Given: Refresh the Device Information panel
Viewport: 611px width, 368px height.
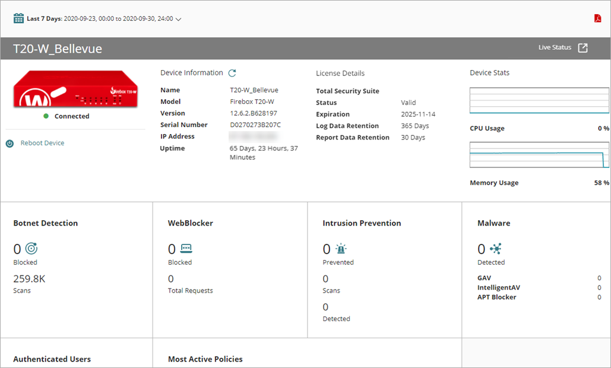Looking at the screenshot, I should coord(232,72).
